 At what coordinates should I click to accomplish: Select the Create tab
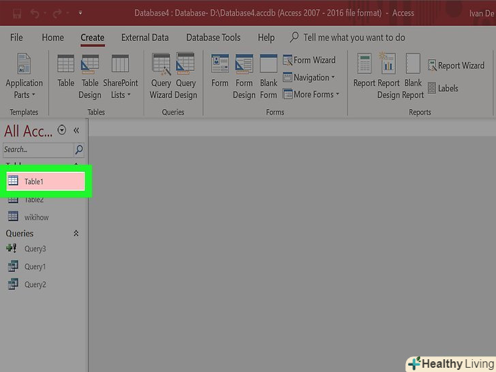pos(93,37)
